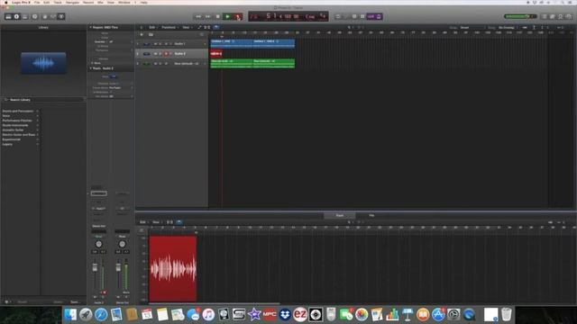Image resolution: width=577 pixels, height=324 pixels.
Task: Click the red Record button
Action: click(x=238, y=16)
